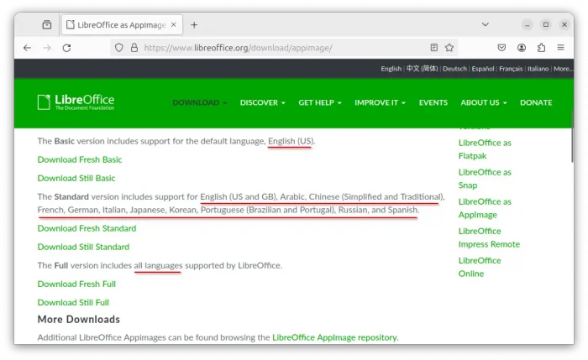Toggle reader view icon in address bar

[x=433, y=48]
